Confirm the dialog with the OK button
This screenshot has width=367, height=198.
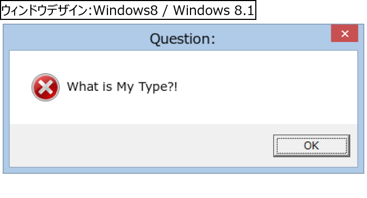point(311,145)
